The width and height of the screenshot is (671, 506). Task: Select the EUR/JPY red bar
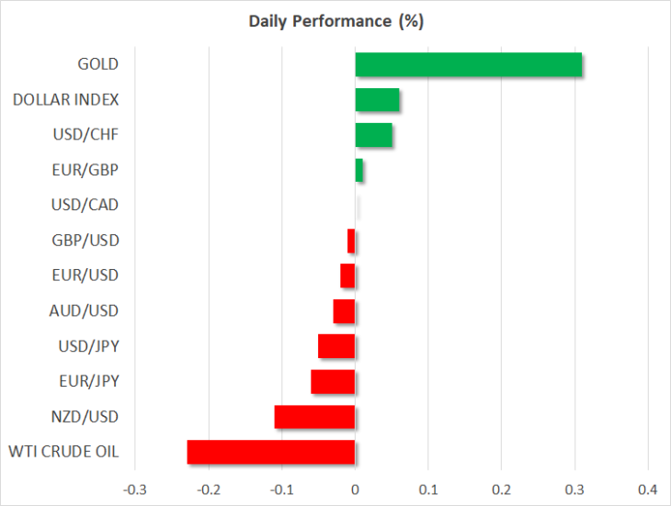(x=333, y=382)
